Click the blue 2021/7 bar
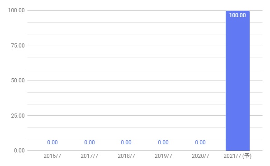 (x=237, y=81)
